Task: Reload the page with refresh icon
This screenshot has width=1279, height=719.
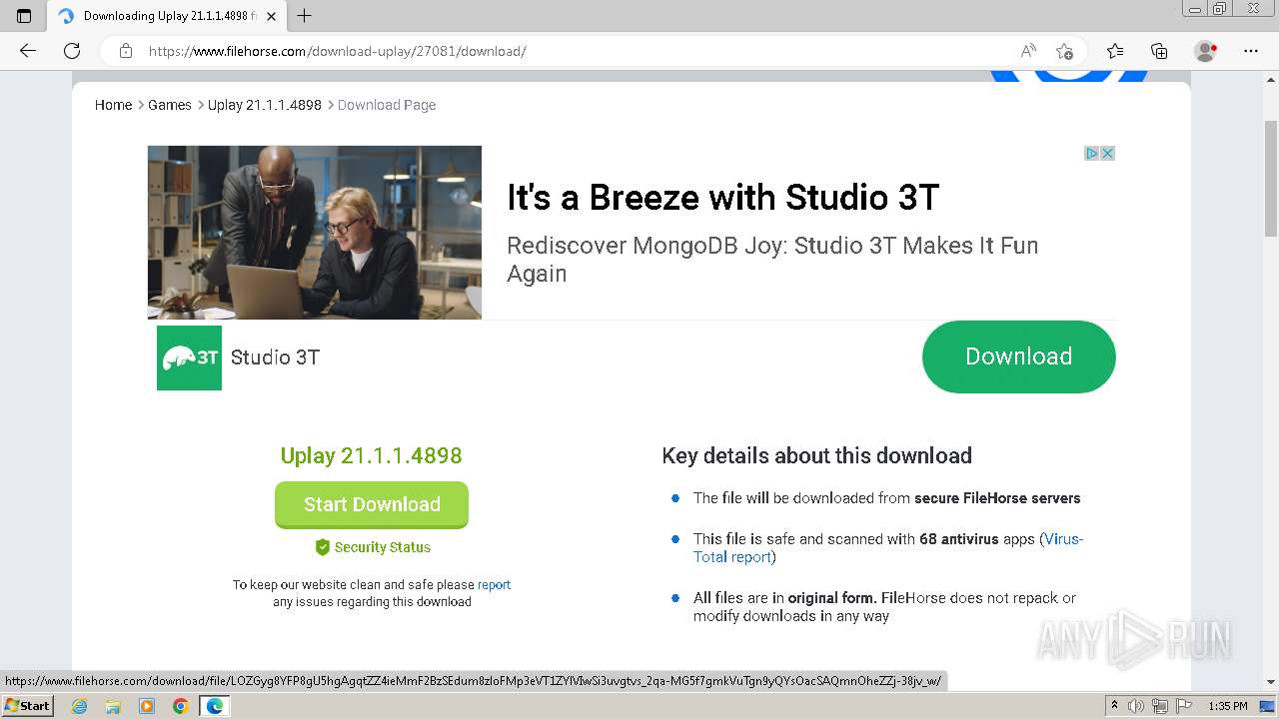Action: 72,51
